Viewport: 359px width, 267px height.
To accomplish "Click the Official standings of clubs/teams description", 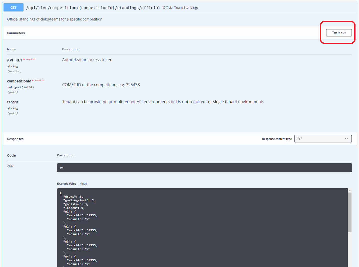I will [55, 19].
